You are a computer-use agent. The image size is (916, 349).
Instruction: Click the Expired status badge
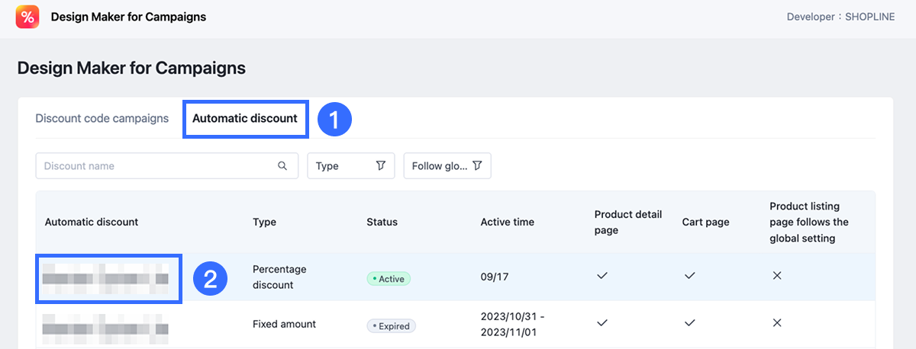coord(390,326)
